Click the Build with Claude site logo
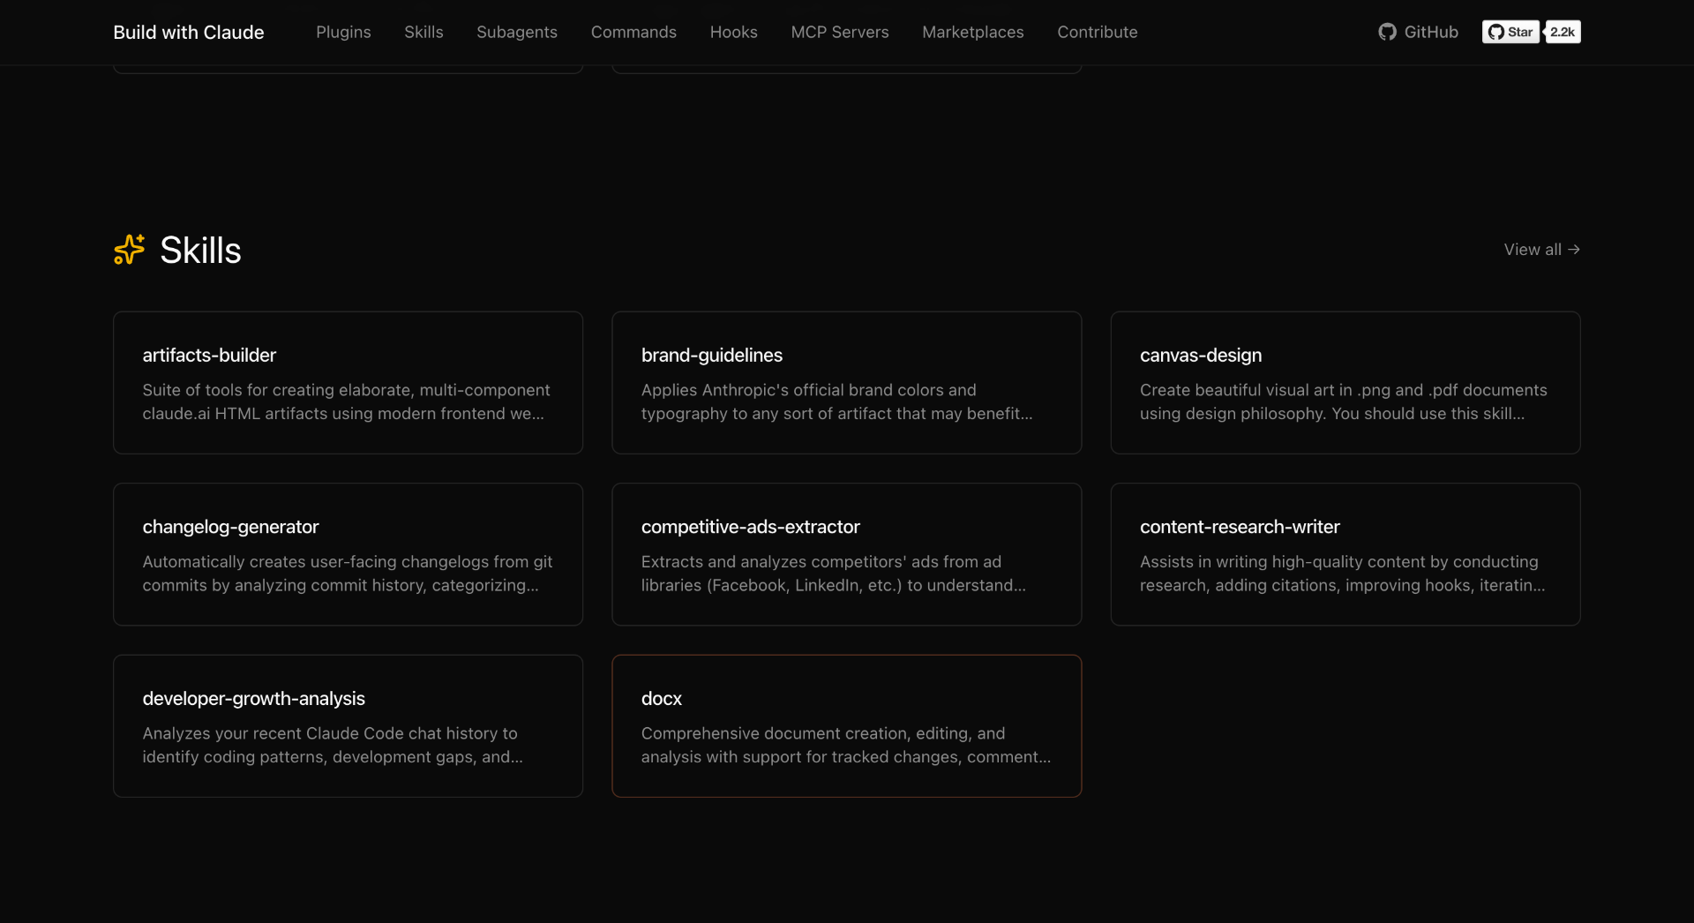The width and height of the screenshot is (1694, 923). (189, 32)
